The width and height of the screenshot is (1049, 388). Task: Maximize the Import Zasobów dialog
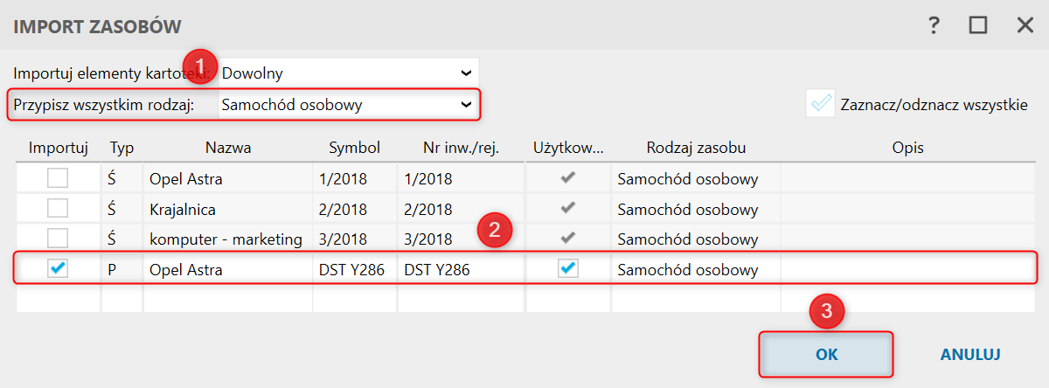(978, 25)
